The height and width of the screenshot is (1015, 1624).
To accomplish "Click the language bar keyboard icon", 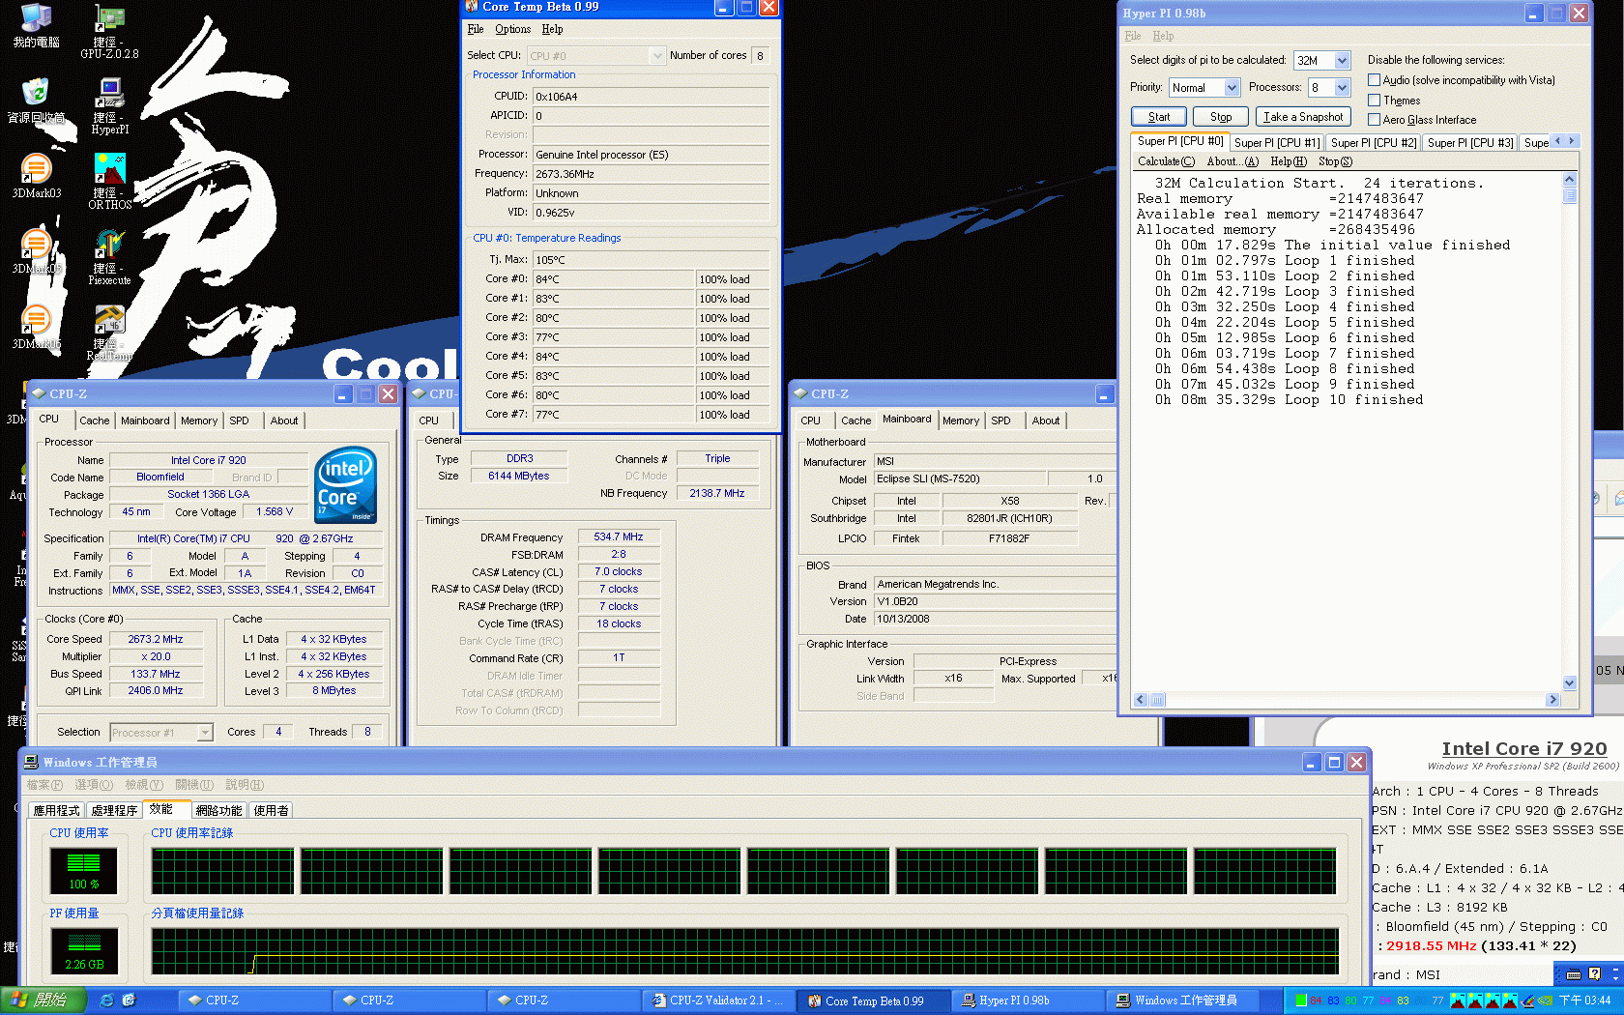I will (1573, 973).
